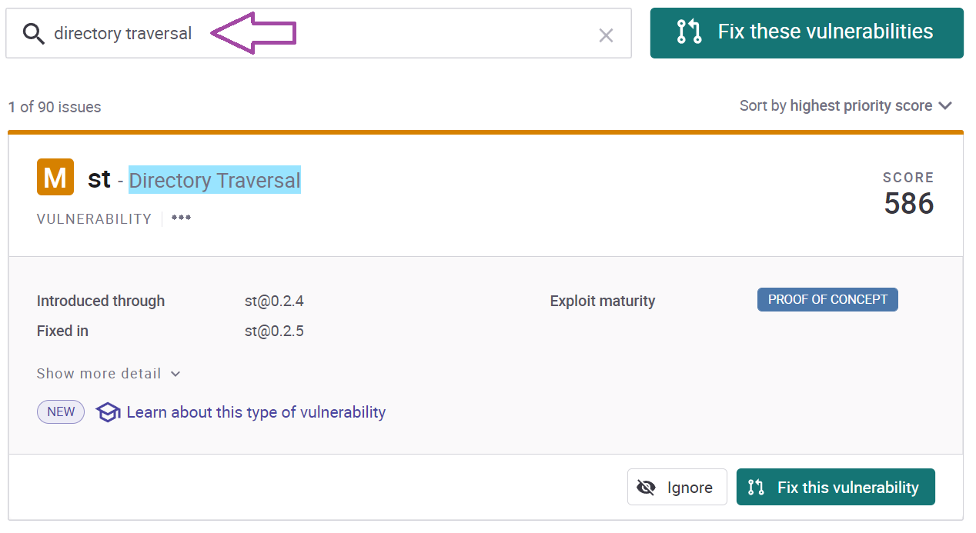Click the pull-request icon in Fix these vulnerabilities
This screenshot has height=533, width=976.
(689, 32)
